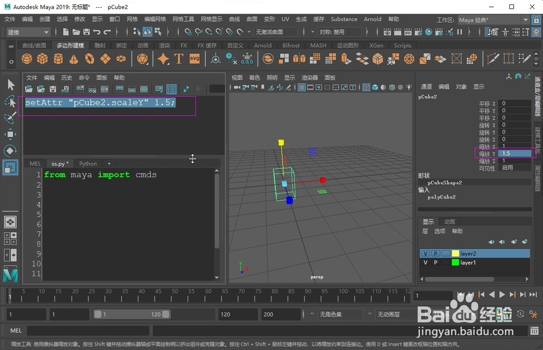Select the arrow Select tool
This screenshot has height=350, width=543.
point(11,85)
